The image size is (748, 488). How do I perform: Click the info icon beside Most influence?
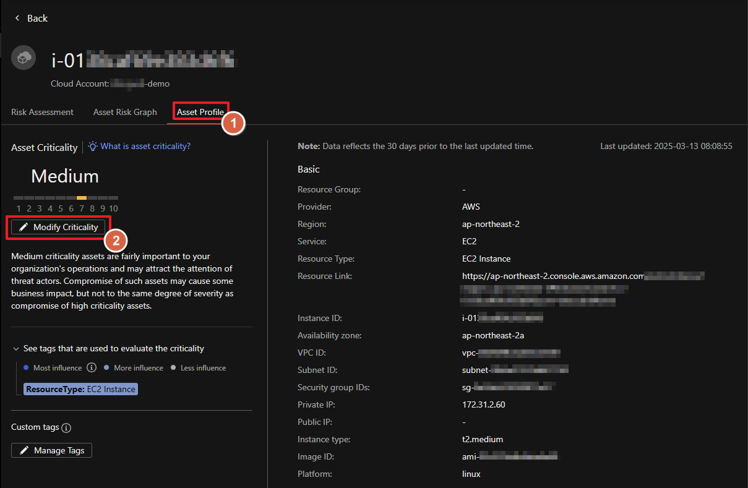[92, 368]
